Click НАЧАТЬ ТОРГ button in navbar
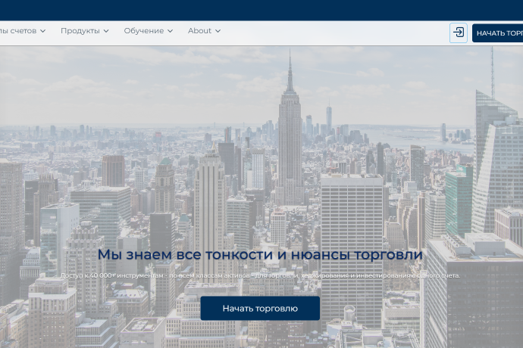This screenshot has height=348, width=523. 498,33
